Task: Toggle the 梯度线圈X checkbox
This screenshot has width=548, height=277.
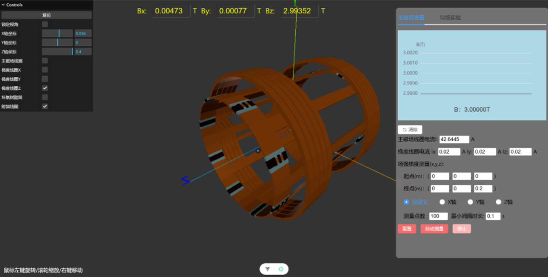Action: (45, 70)
